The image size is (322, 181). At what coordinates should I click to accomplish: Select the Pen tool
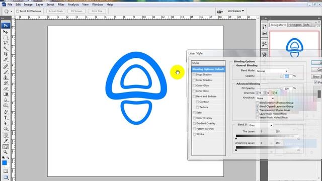pos(6,112)
